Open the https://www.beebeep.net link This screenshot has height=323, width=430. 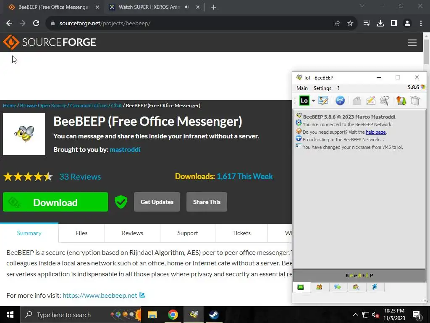coord(100,296)
